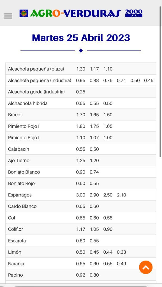Image resolution: width=162 pixels, height=287 pixels.
Task: Click the Calabacín row label
Action: pyautogui.click(x=19, y=149)
